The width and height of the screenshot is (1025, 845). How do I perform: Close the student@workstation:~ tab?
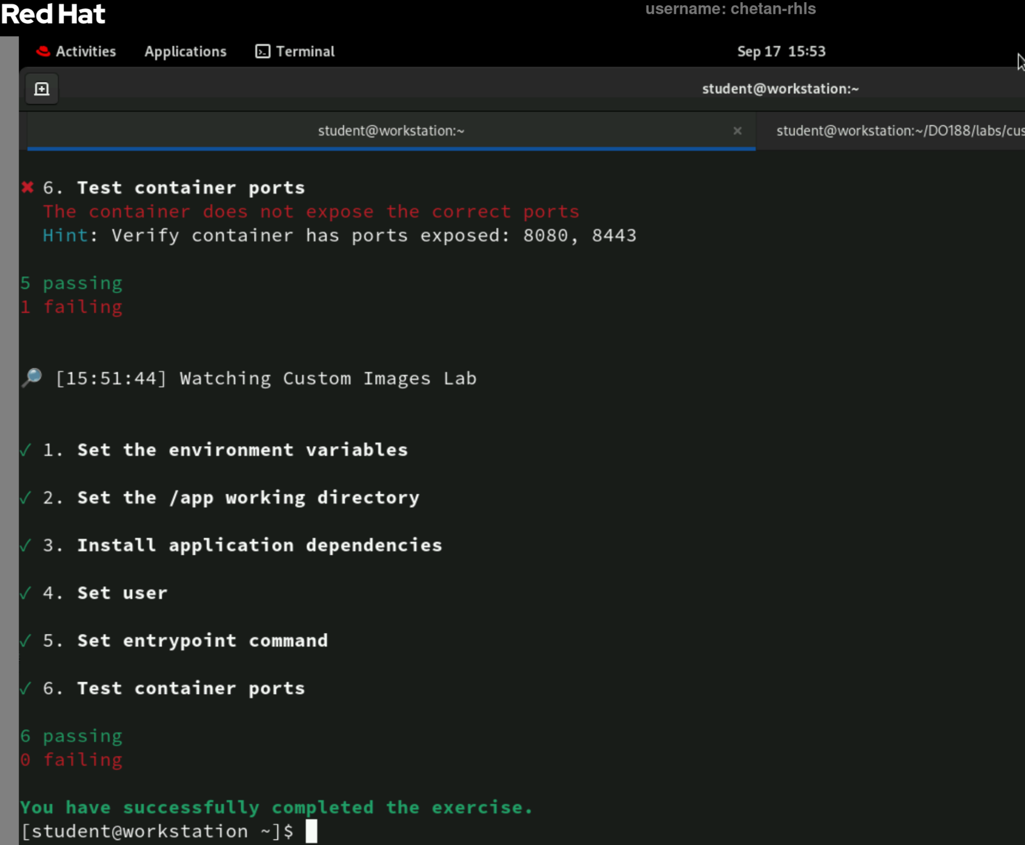738,131
